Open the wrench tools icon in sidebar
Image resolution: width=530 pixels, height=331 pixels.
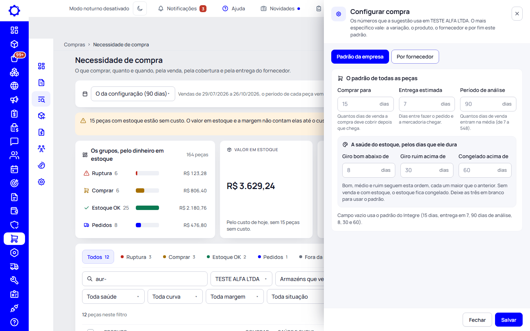(14, 280)
